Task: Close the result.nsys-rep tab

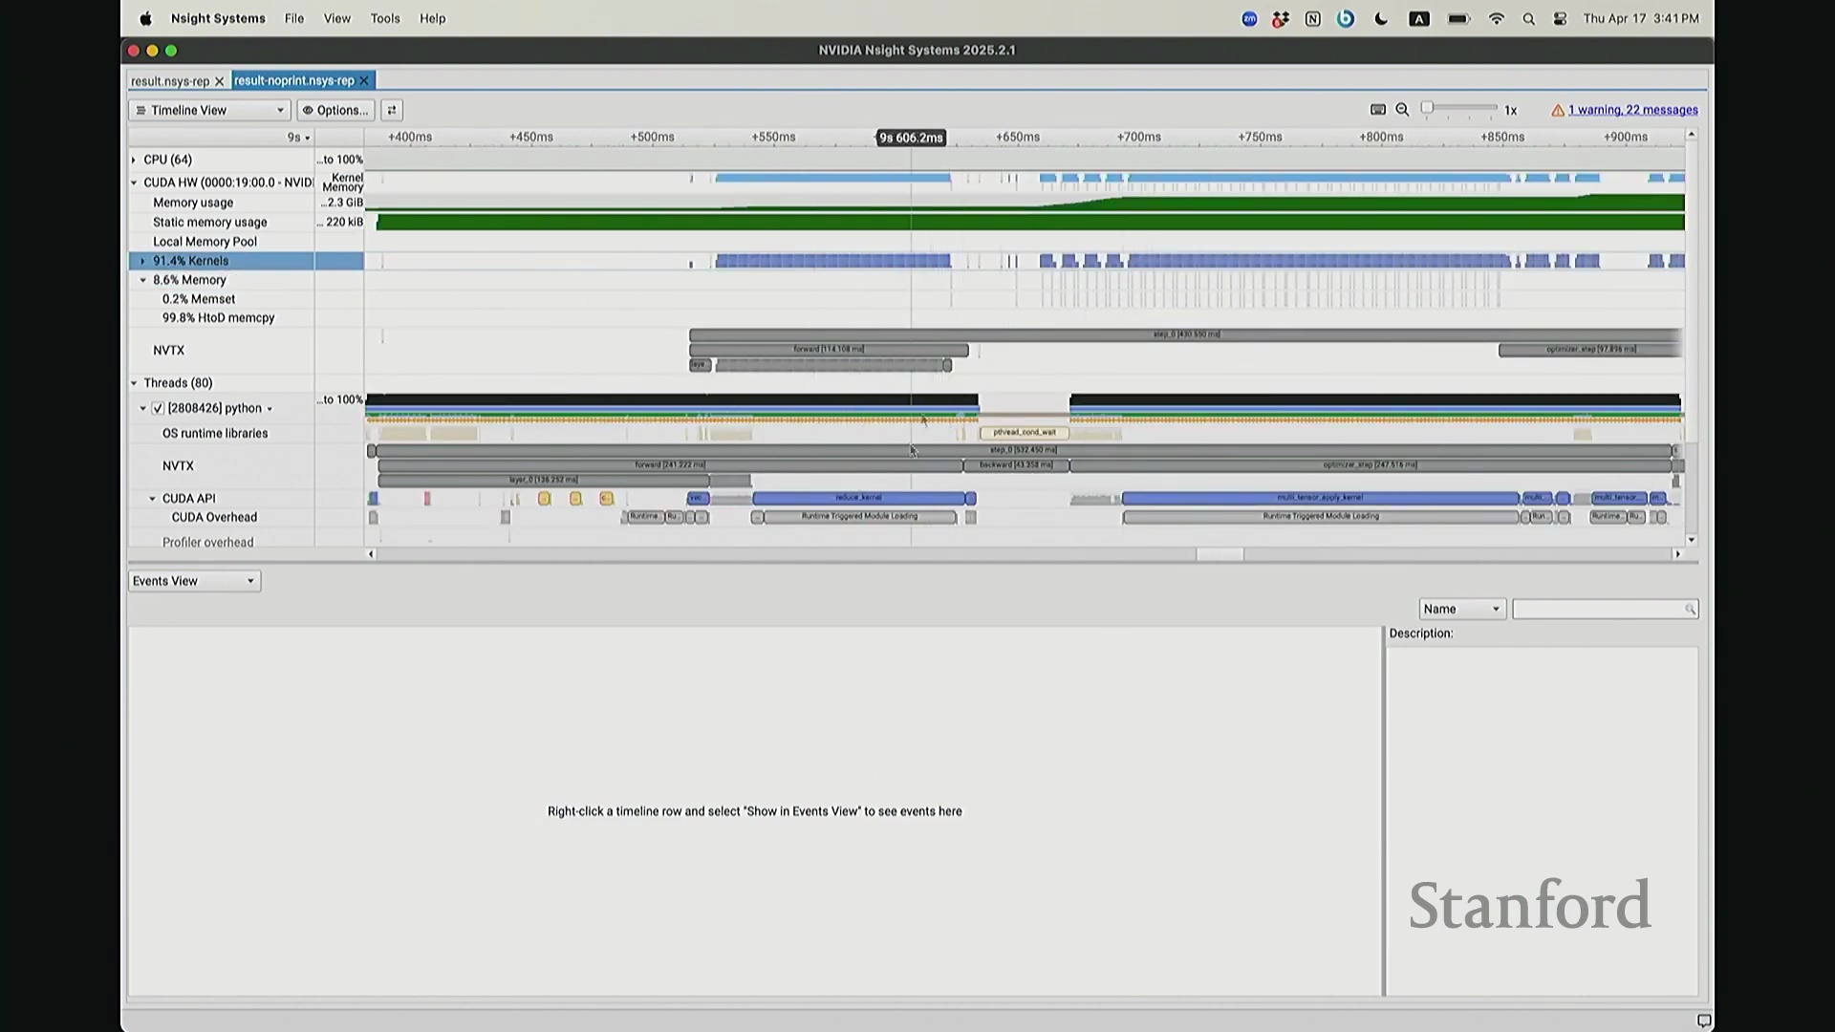Action: [219, 81]
